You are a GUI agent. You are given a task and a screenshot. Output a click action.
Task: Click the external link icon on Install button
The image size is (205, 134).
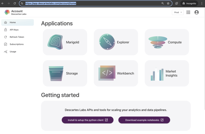click(106, 120)
